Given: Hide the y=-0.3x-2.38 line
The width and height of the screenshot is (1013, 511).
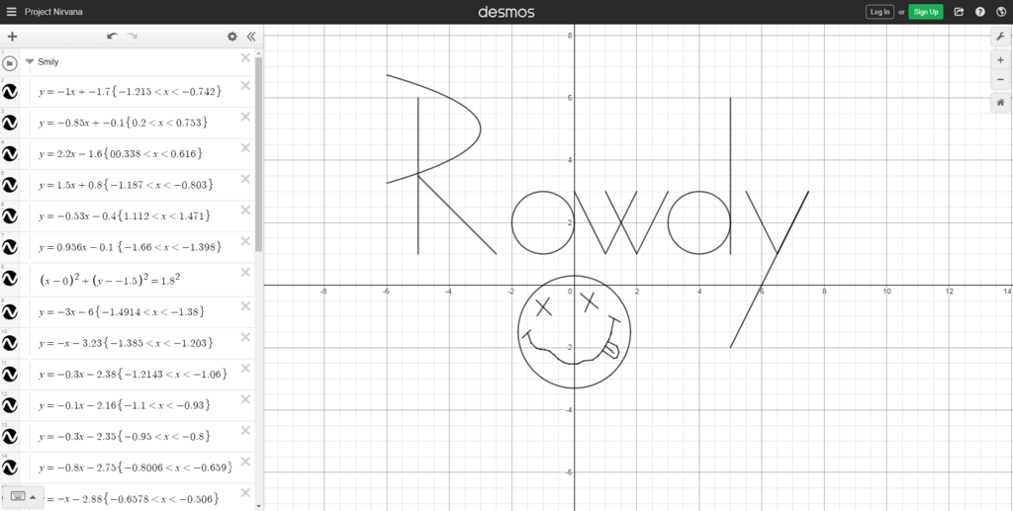Looking at the screenshot, I should point(10,374).
